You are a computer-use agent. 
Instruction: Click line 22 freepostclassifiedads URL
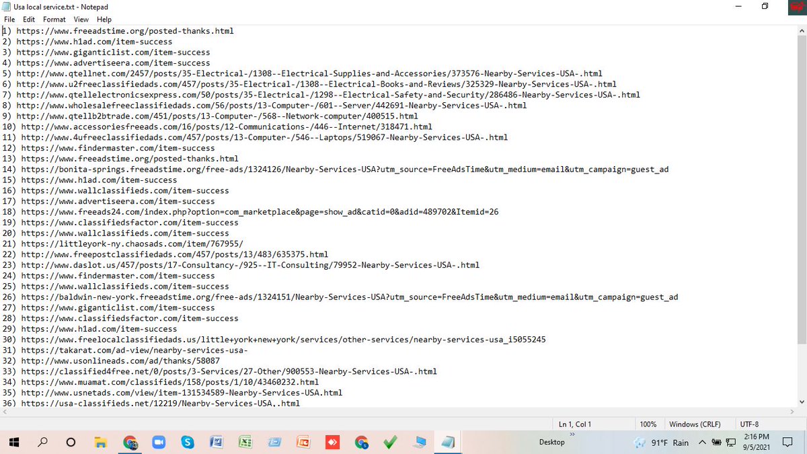point(175,255)
